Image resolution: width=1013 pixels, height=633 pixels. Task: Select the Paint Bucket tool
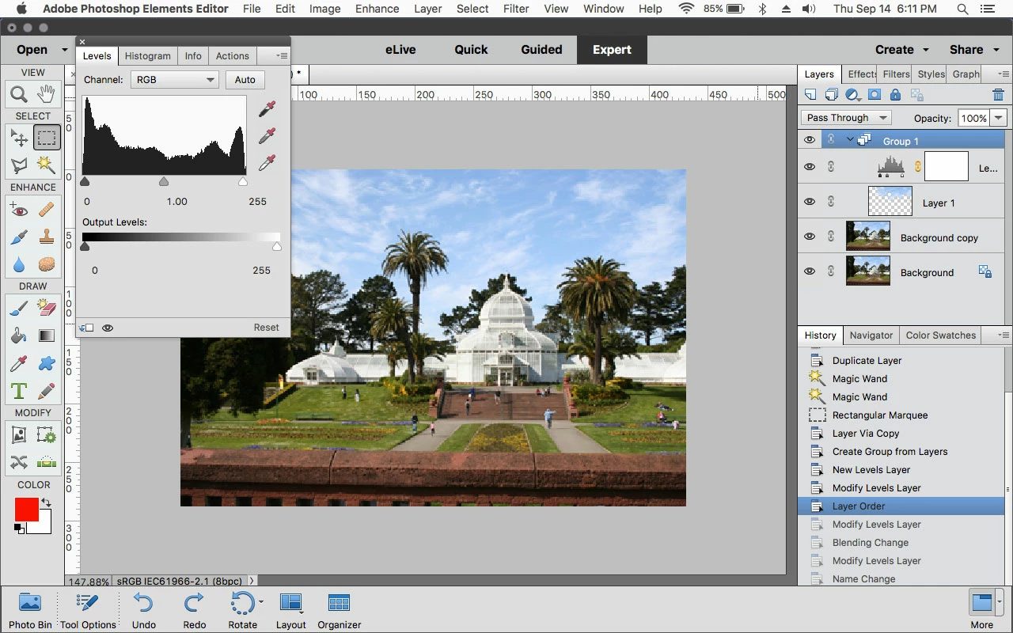click(19, 335)
